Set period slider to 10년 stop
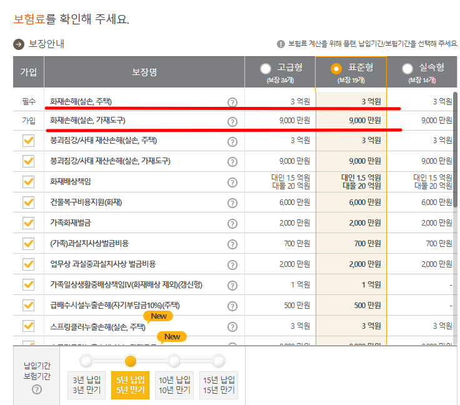460x405 pixels. (x=174, y=361)
